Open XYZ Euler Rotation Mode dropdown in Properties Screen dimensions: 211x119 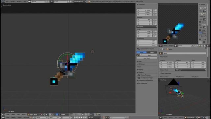click(x=191, y=70)
